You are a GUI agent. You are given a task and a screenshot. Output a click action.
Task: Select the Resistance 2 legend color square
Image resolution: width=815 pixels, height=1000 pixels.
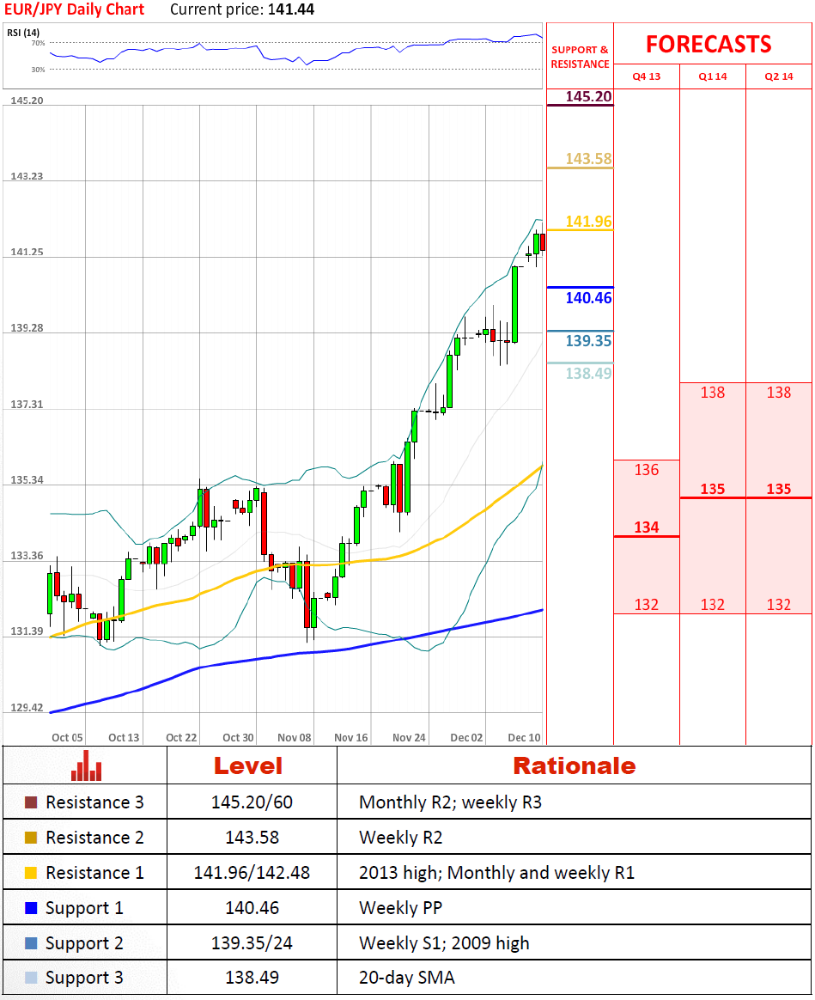click(31, 838)
